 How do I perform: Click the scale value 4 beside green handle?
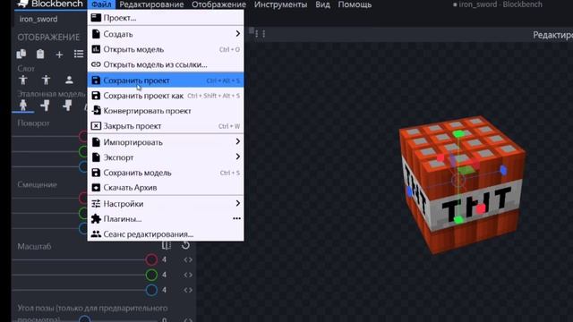(164, 275)
